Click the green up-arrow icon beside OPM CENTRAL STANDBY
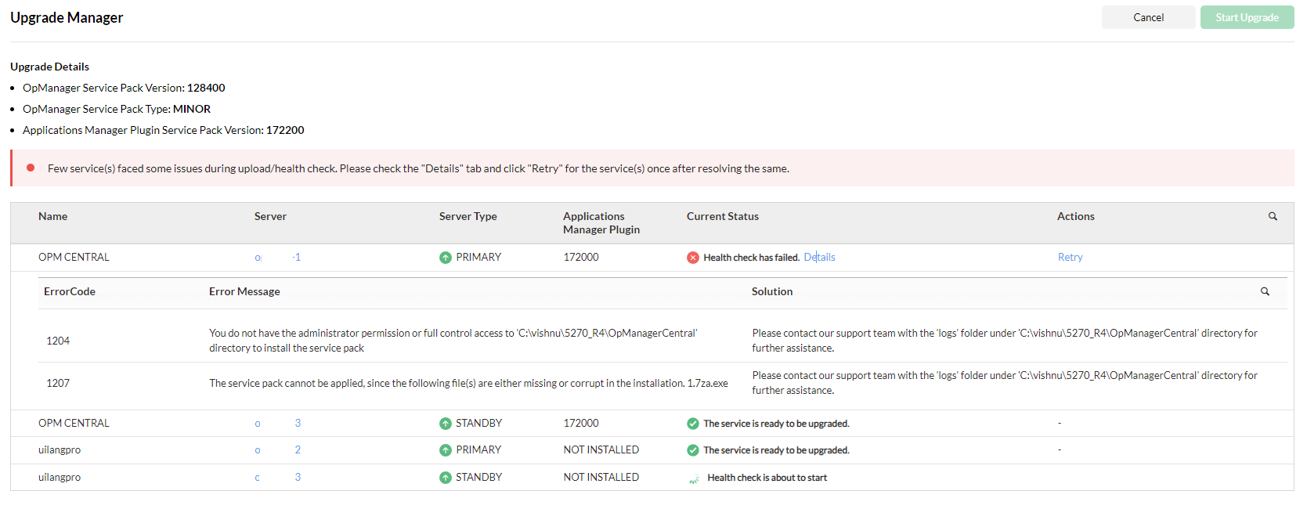This screenshot has width=1307, height=527. 446,424
